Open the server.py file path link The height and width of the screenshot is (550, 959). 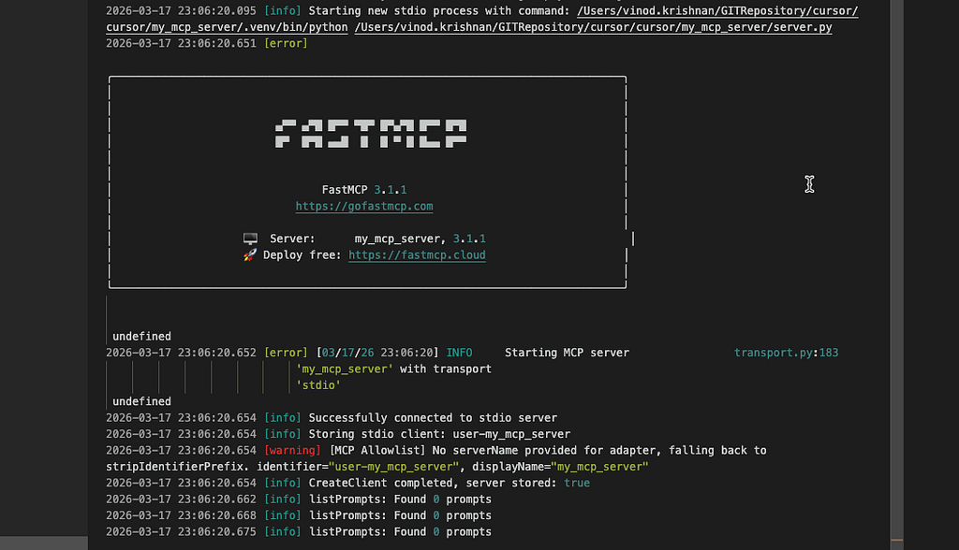pyautogui.click(x=593, y=27)
